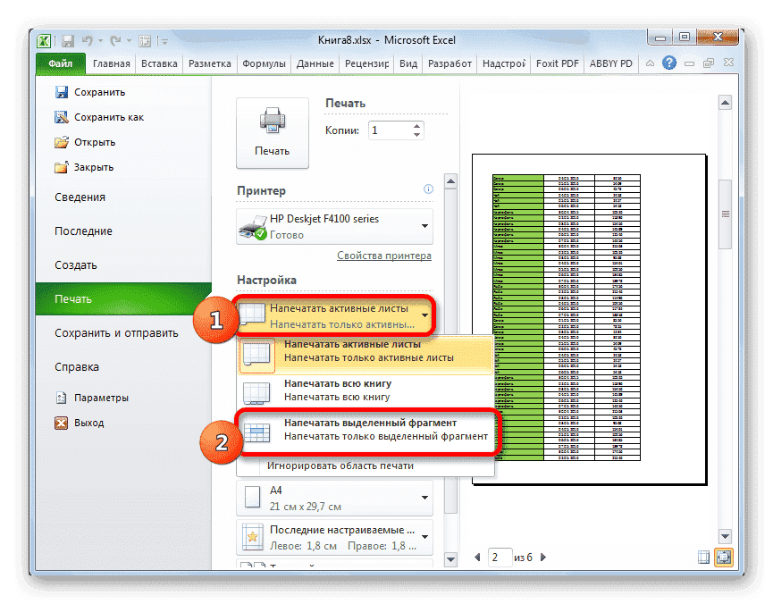Select the Параметры gear icon
The height and width of the screenshot is (604, 773).
click(x=62, y=398)
